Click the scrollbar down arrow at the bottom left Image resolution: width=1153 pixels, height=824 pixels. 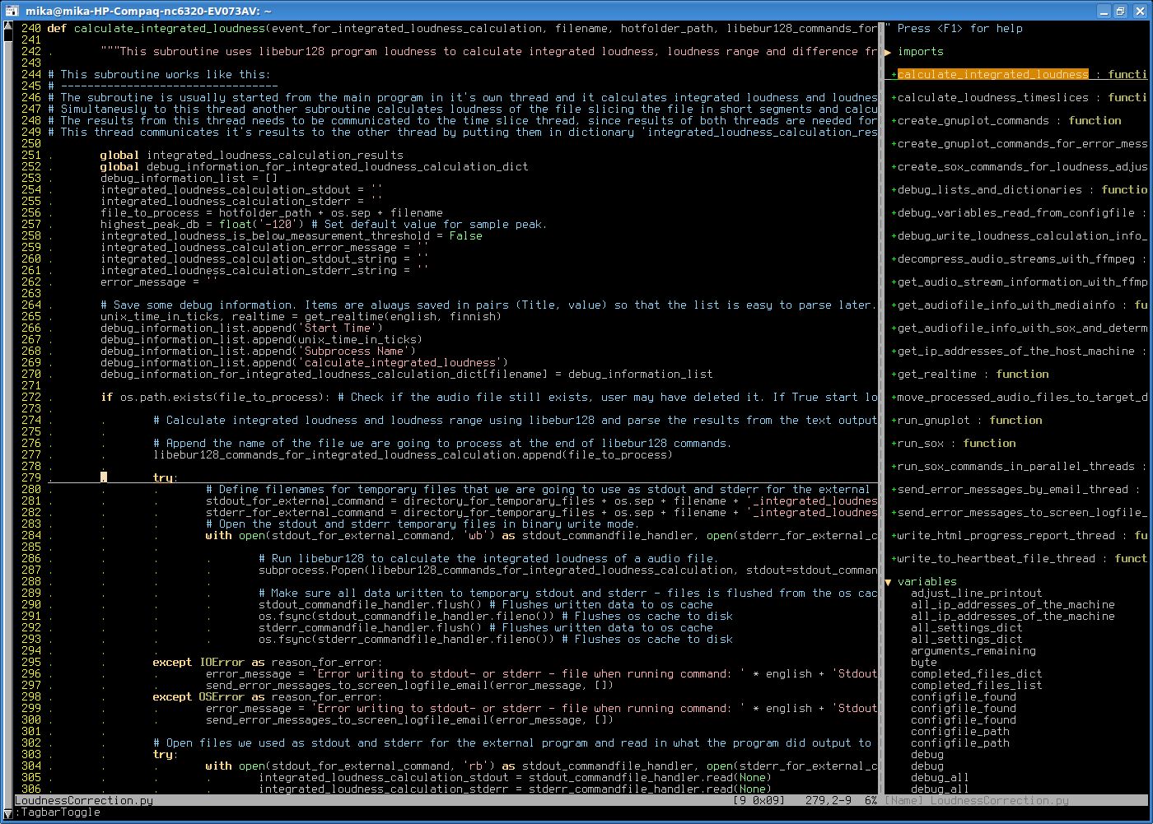pyautogui.click(x=8, y=813)
